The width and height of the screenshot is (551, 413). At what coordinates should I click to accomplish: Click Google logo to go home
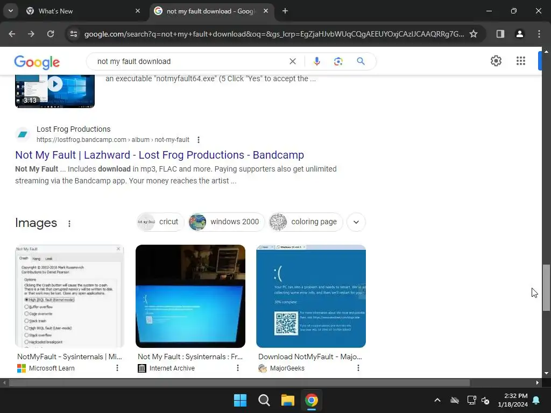coord(37,62)
